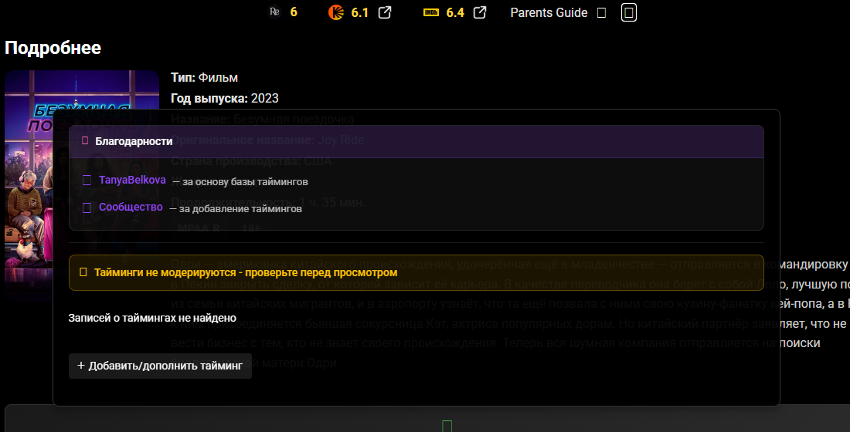Click the outlined square icon button after Parents Guide
This screenshot has height=432, width=850.
[629, 12]
